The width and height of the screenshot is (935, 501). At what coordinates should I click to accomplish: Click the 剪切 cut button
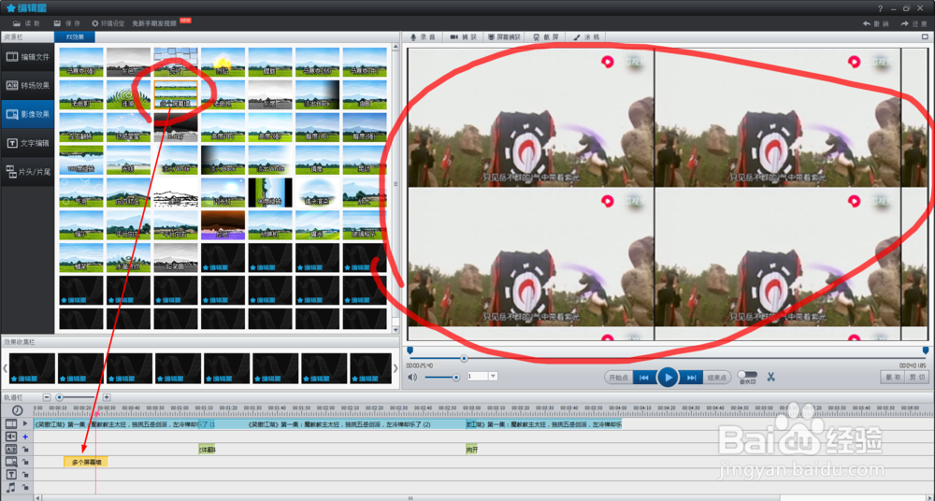pyautogui.click(x=916, y=378)
